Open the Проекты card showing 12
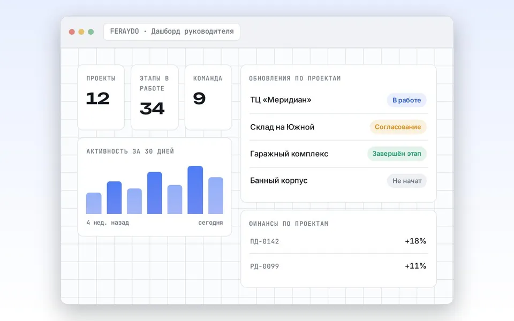Image resolution: width=514 pixels, height=321 pixels. coord(101,97)
